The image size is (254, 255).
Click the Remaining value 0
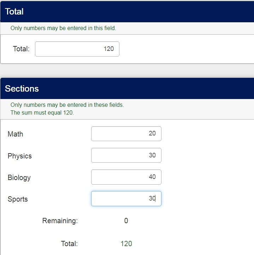point(126,221)
